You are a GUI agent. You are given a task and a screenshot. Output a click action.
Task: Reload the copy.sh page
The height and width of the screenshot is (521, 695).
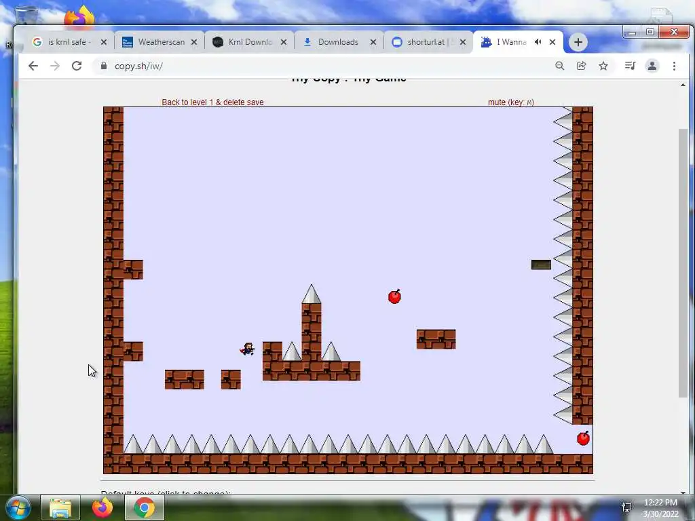click(77, 66)
